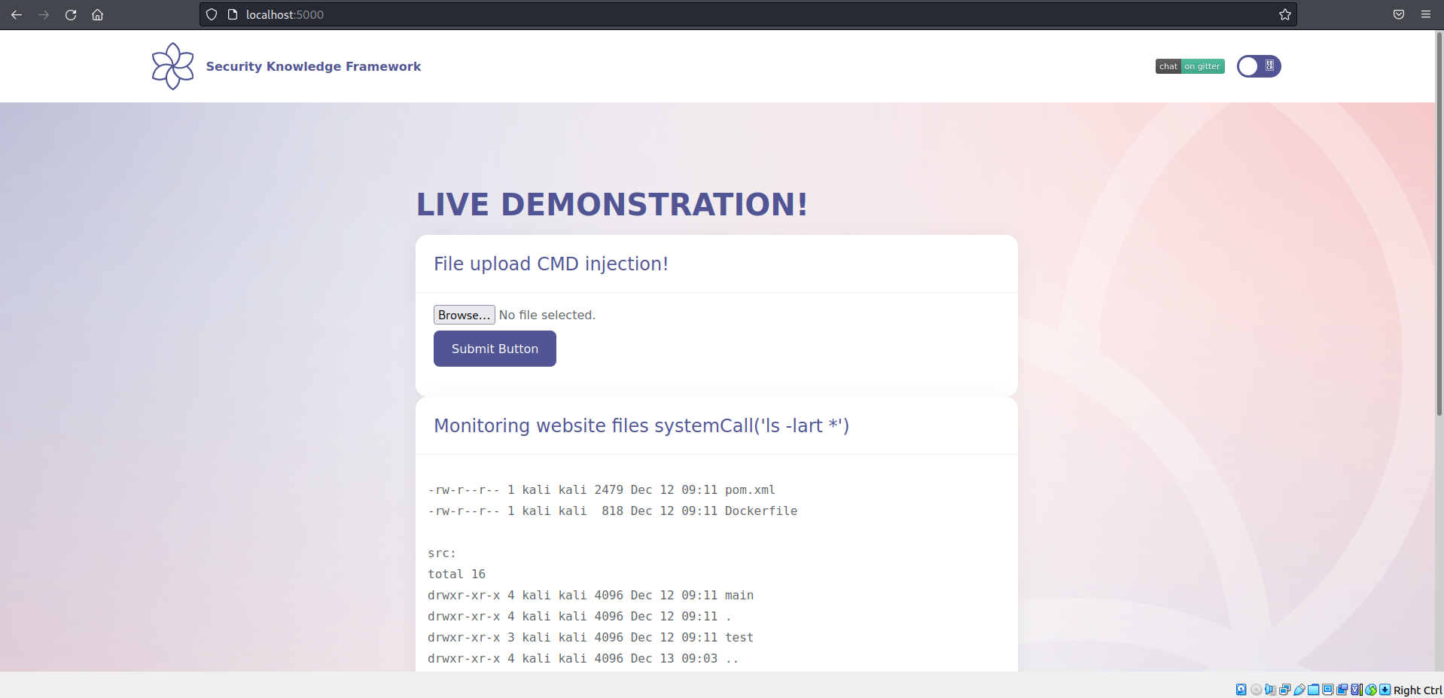Click VirtualBox audio speaker icon
This screenshot has height=698, width=1444.
point(1270,690)
